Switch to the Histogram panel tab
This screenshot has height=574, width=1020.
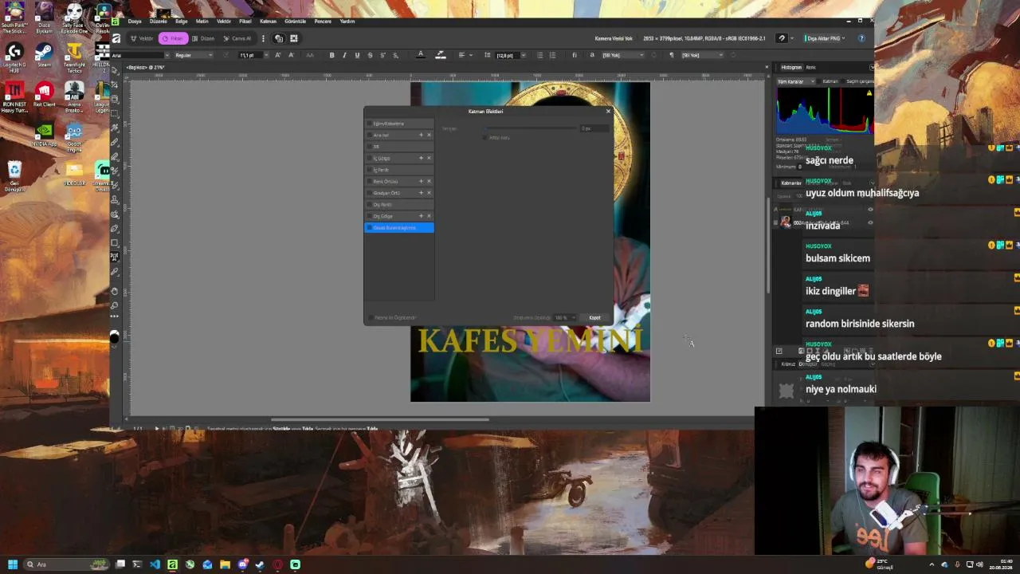point(791,67)
